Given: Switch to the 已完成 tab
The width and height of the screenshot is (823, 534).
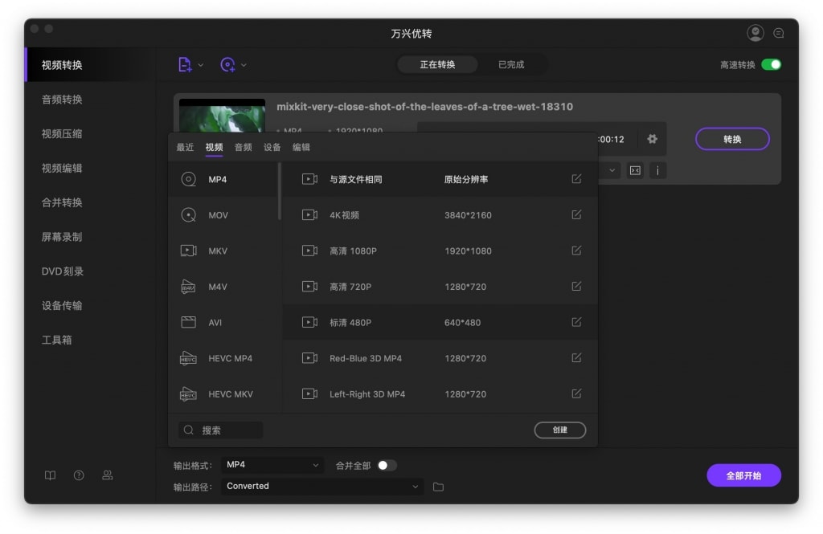Looking at the screenshot, I should pyautogui.click(x=511, y=65).
